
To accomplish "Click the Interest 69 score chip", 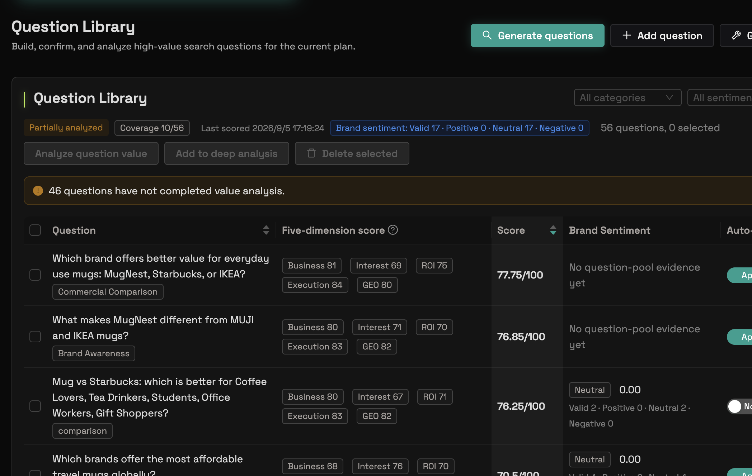I will 379,266.
